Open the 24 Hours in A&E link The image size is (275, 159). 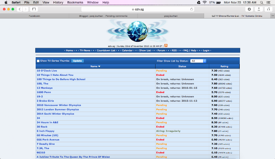coord(47,122)
